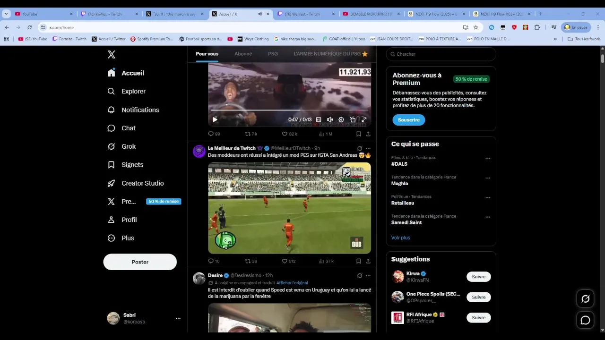Open Creator Studio from the sidebar

point(136,183)
